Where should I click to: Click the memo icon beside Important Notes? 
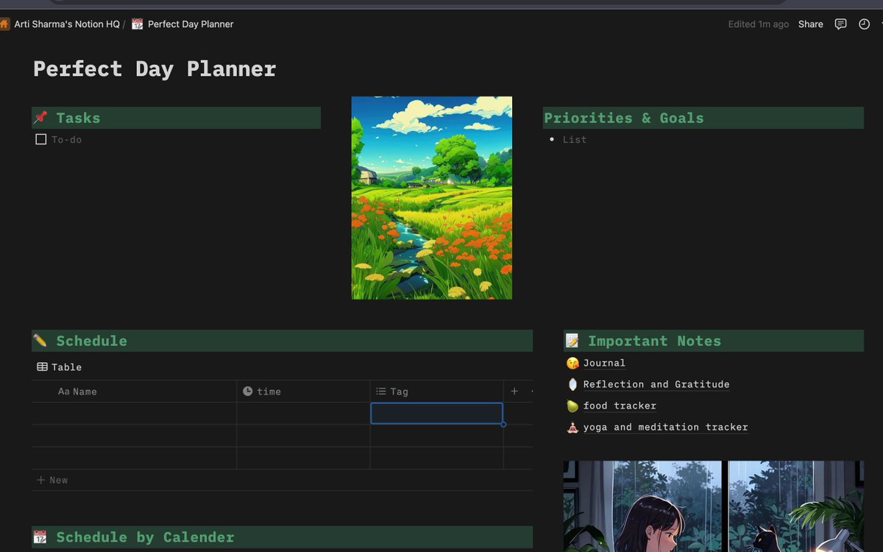coord(572,341)
